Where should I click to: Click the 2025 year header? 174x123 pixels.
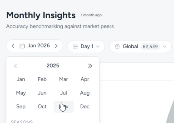click(x=53, y=66)
